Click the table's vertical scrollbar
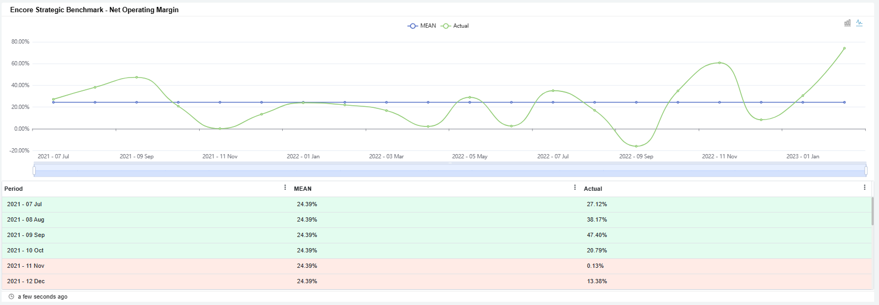This screenshot has height=305, width=879. click(872, 211)
